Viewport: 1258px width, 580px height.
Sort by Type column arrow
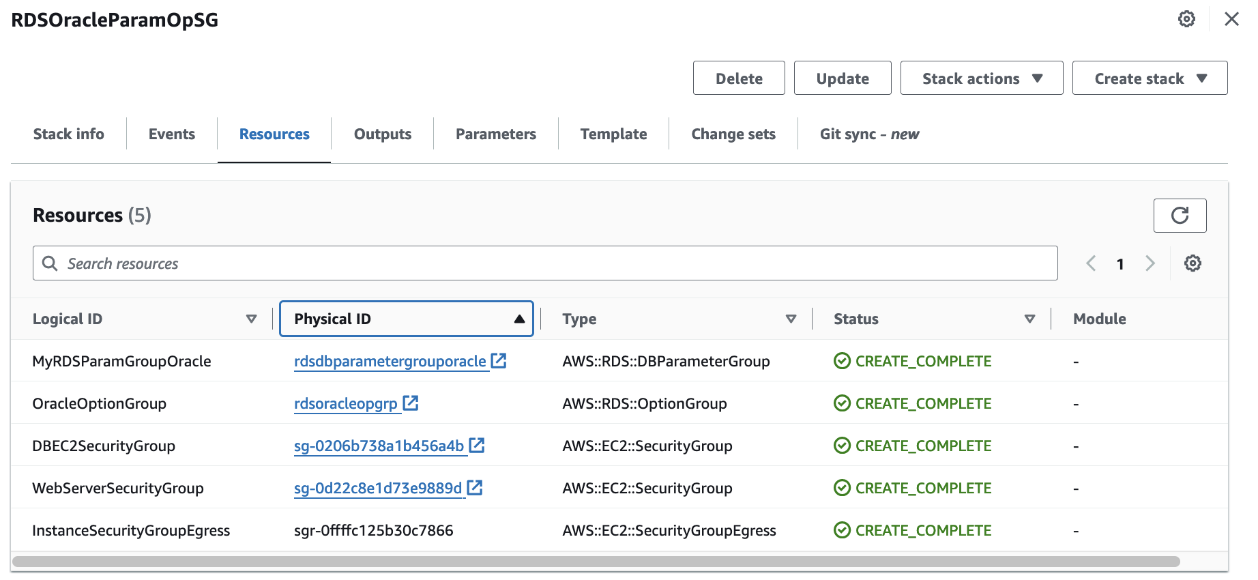pos(791,319)
